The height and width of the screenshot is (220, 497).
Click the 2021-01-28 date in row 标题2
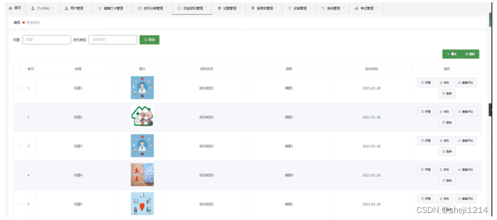point(371,117)
